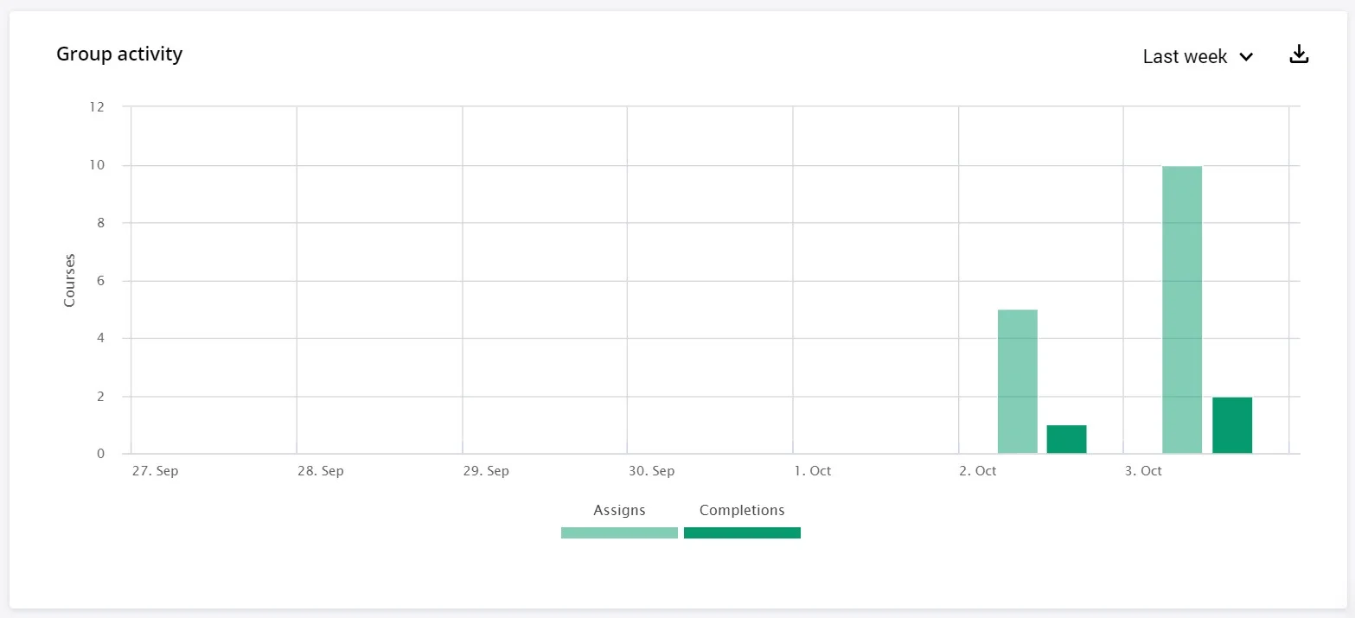Click the light green Assigns legend swatch
Image resolution: width=1355 pixels, height=618 pixels.
tap(619, 532)
